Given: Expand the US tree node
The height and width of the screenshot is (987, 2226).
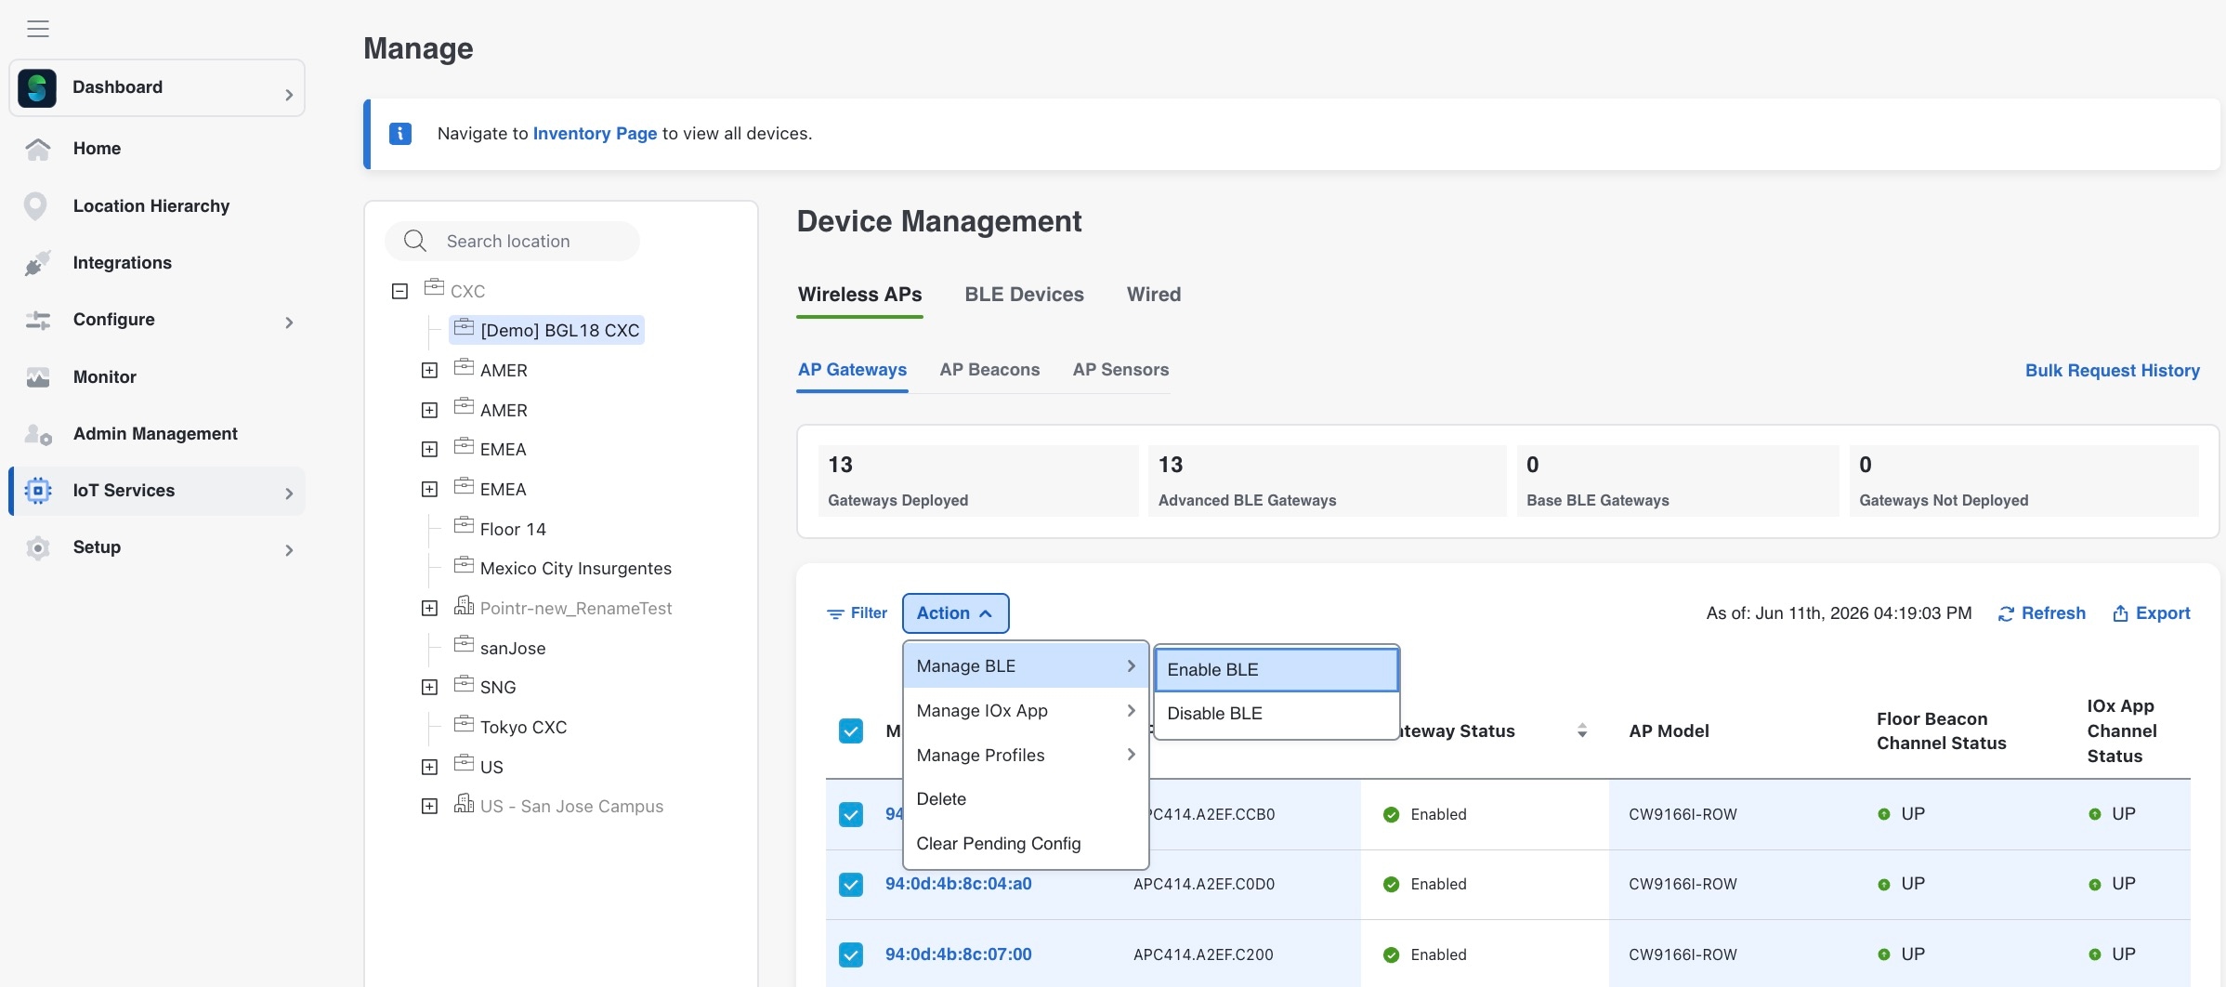Looking at the screenshot, I should 429,768.
